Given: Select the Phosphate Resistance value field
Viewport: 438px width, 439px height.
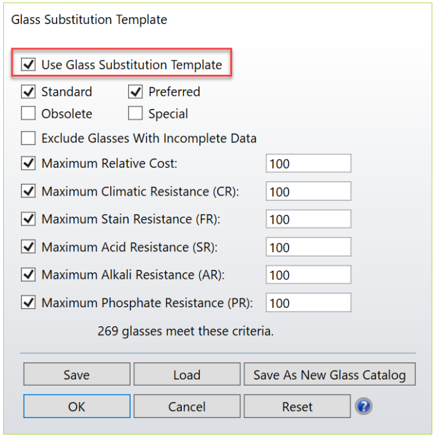Looking at the screenshot, I should [x=308, y=303].
